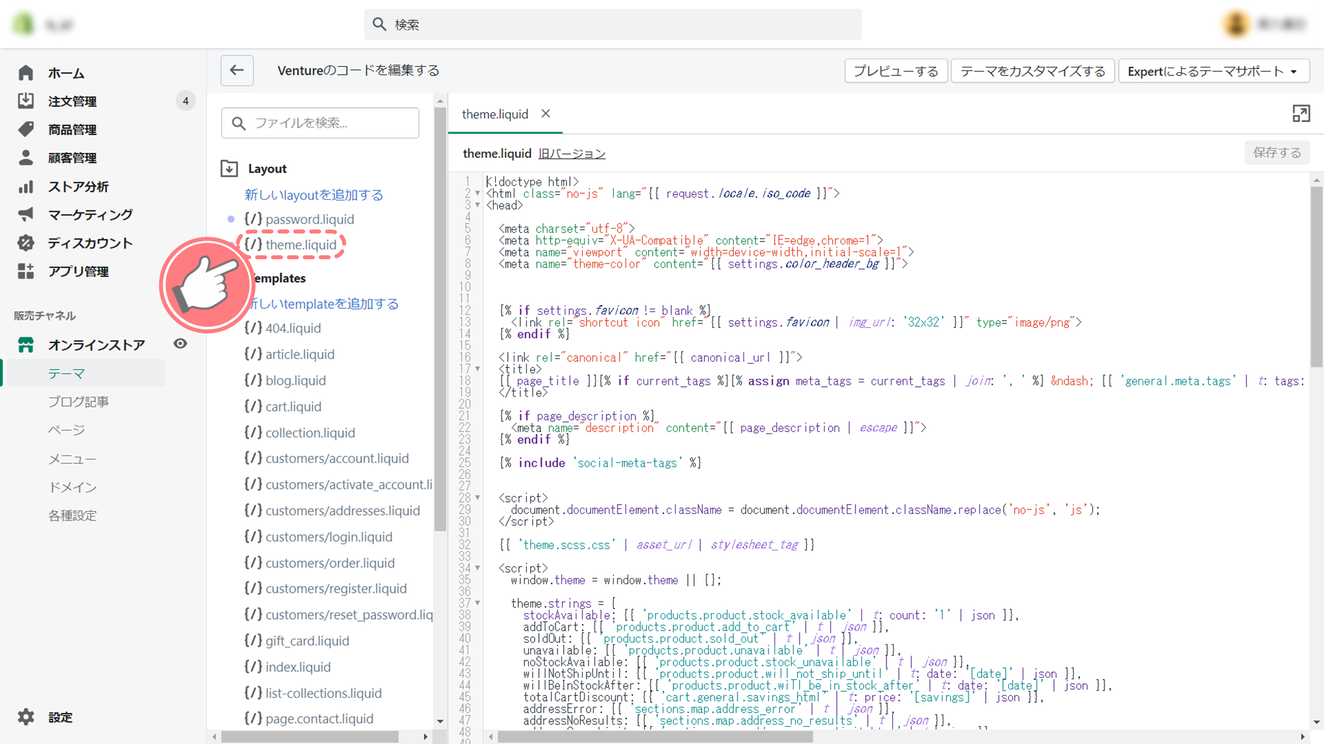Click the store logo at top left
Screen dimensions: 1324x744
24,24
